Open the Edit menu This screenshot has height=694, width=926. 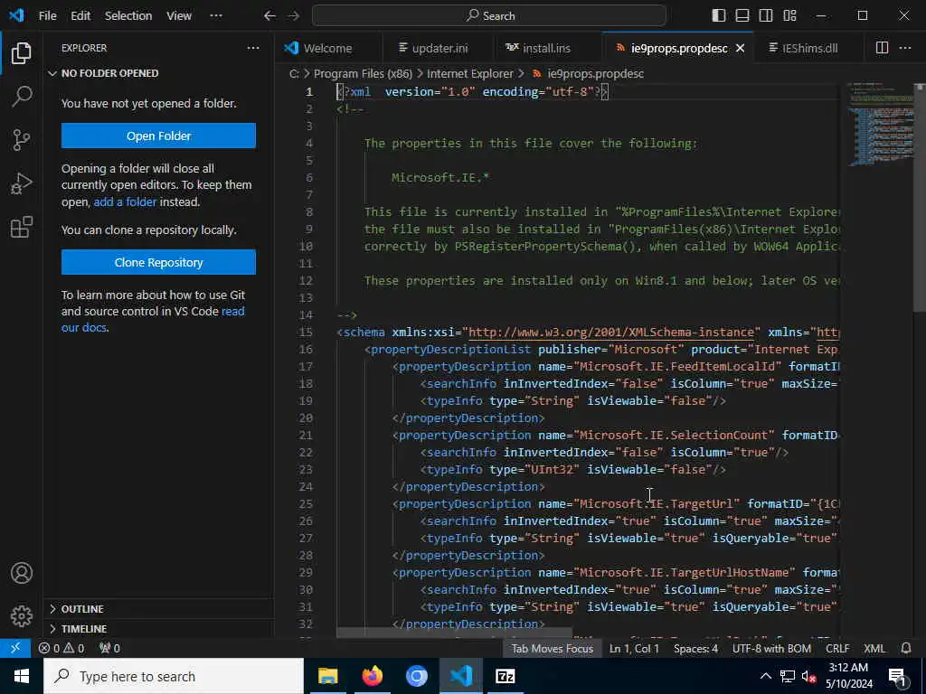pyautogui.click(x=80, y=16)
